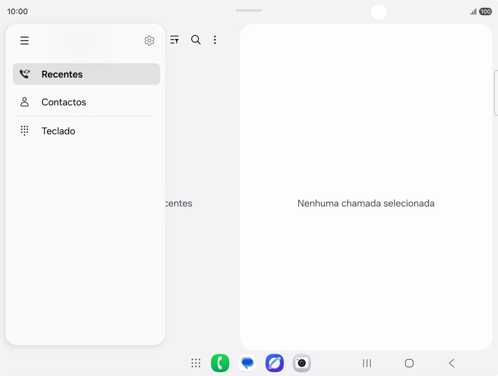
Task: Open the apps grid in taskbar
Action: [x=196, y=363]
